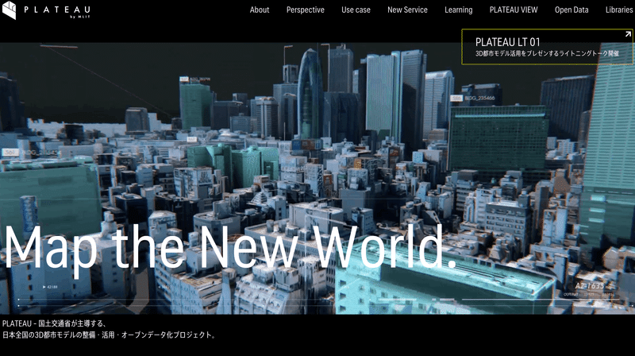This screenshot has width=635, height=356.
Task: Launch PLATEAU VIEW from the navigation
Action: 514,10
